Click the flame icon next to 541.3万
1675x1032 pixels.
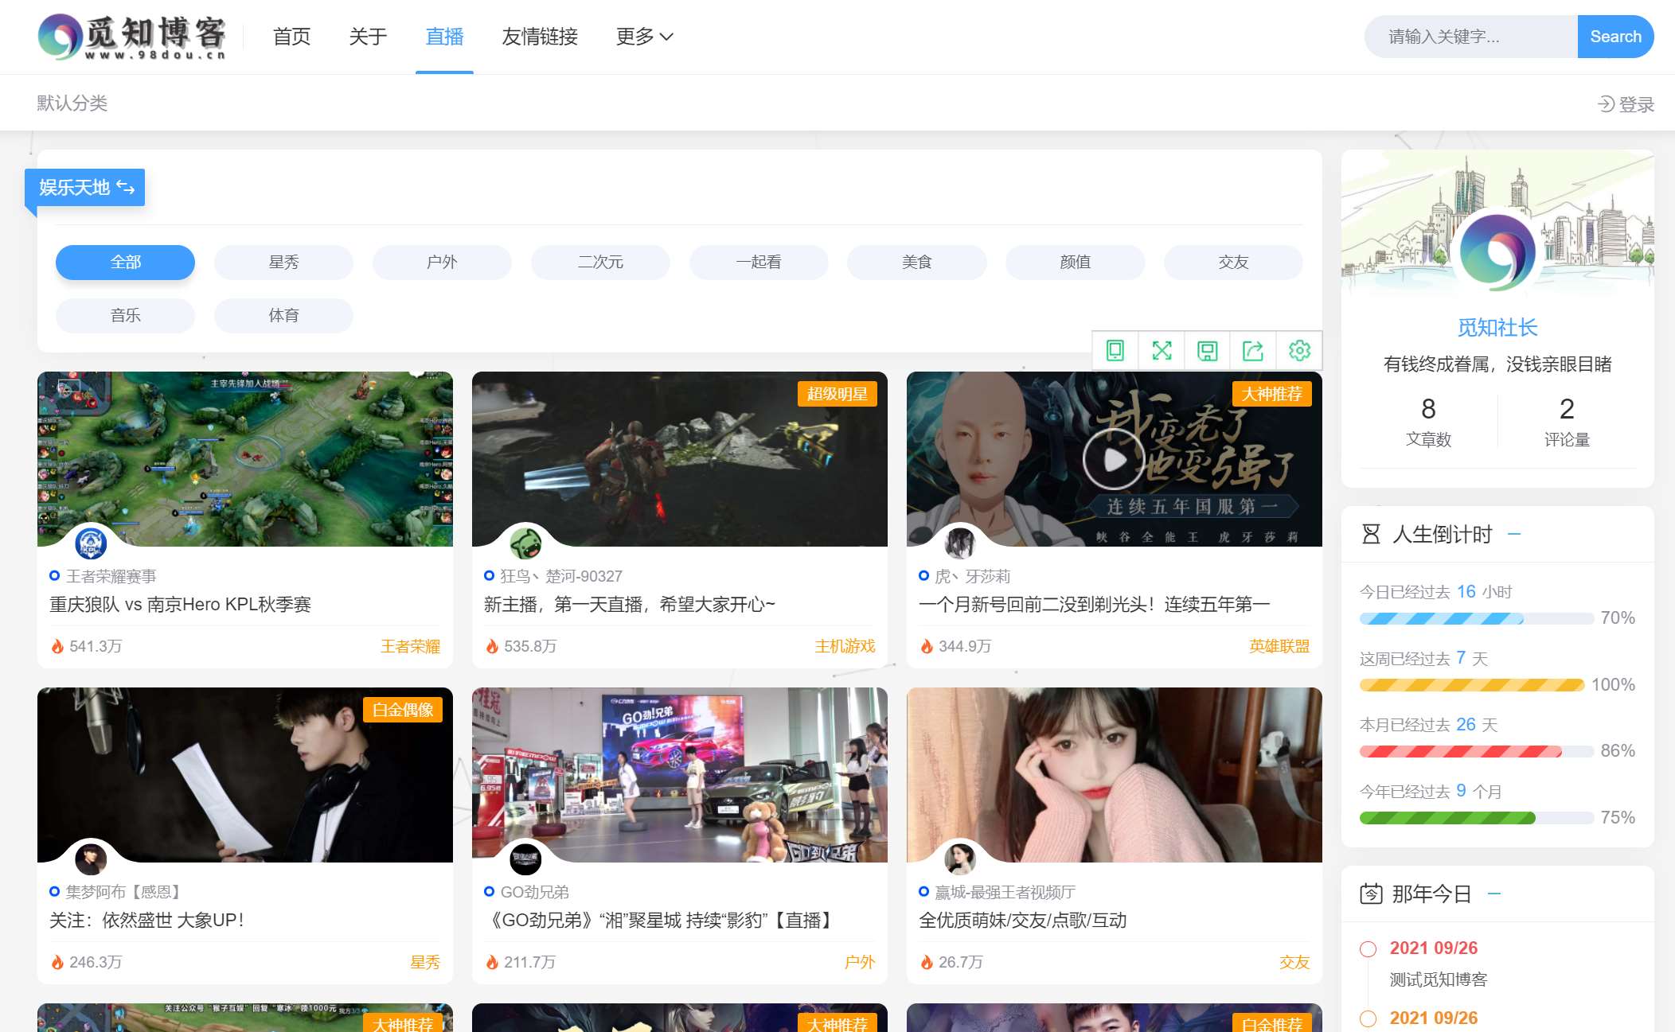[x=57, y=646]
